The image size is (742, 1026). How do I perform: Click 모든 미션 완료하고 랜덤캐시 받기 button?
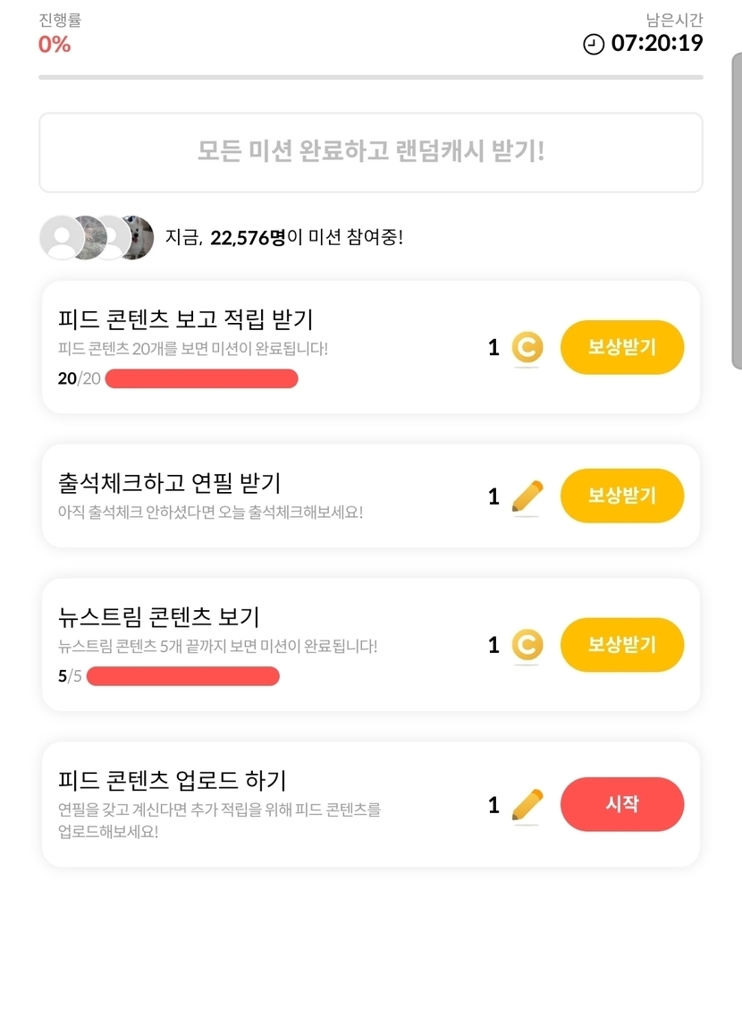coord(370,152)
